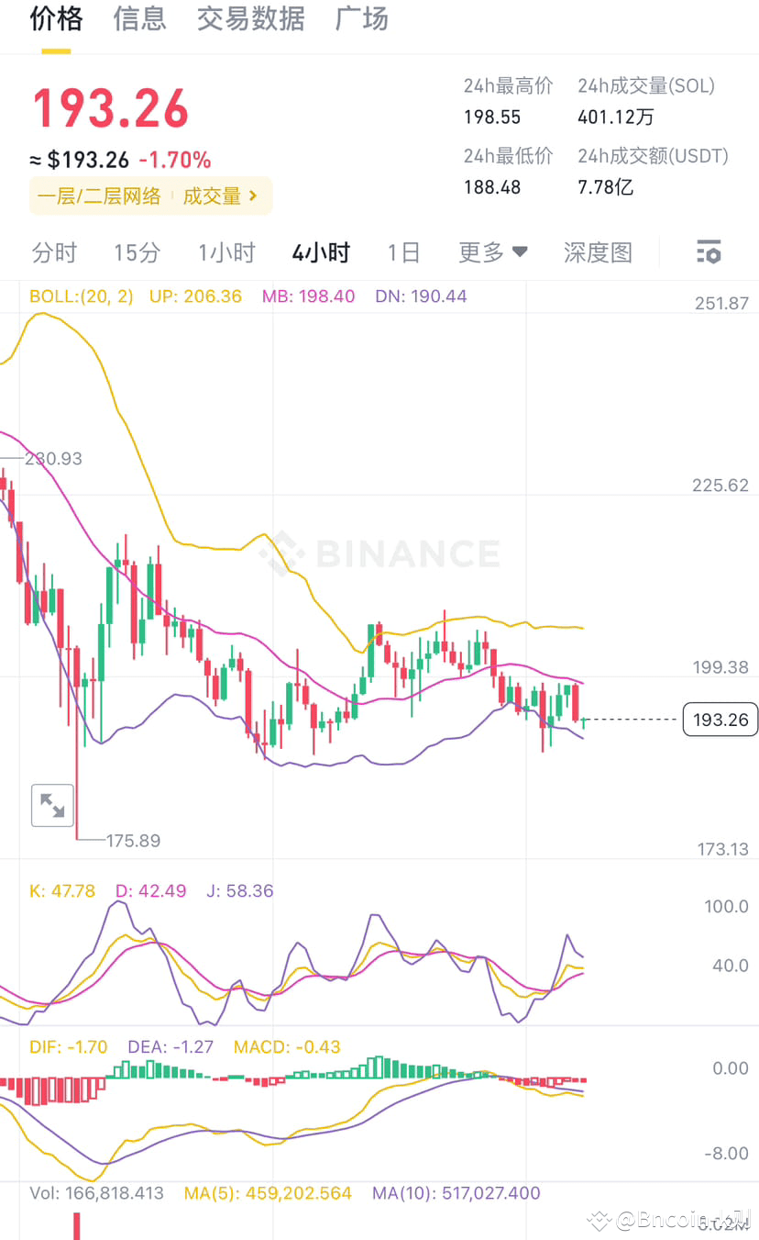The image size is (759, 1240).
Task: Select the 1日 candle interval
Action: [403, 251]
